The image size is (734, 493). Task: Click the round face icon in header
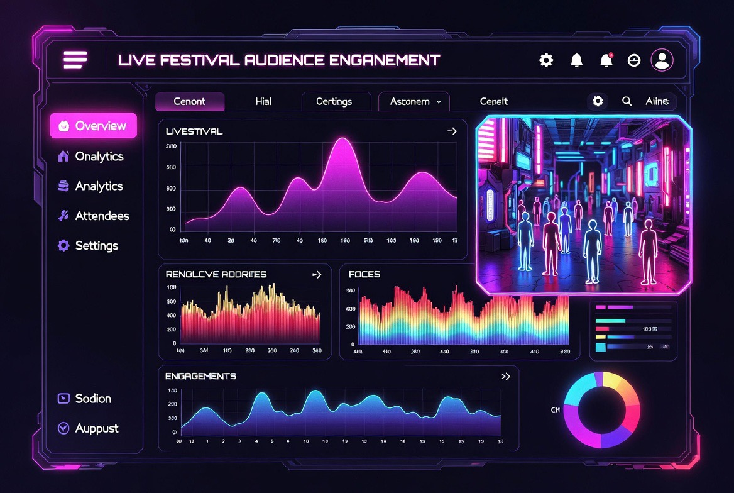(x=634, y=60)
